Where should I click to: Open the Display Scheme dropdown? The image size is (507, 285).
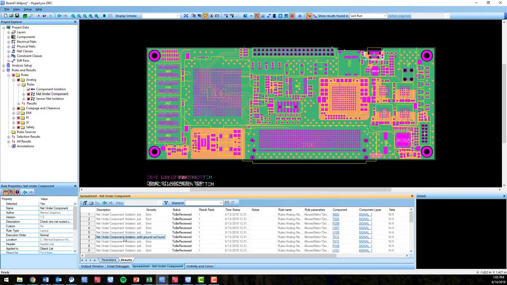pos(177,16)
